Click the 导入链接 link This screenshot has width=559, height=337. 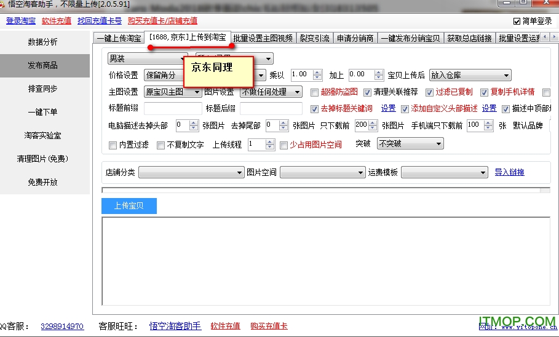[509, 172]
